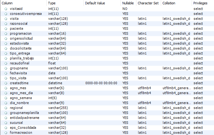Select the icon beside eps_Consolidada
Viewport: 214px width, 135px height.
(6, 128)
